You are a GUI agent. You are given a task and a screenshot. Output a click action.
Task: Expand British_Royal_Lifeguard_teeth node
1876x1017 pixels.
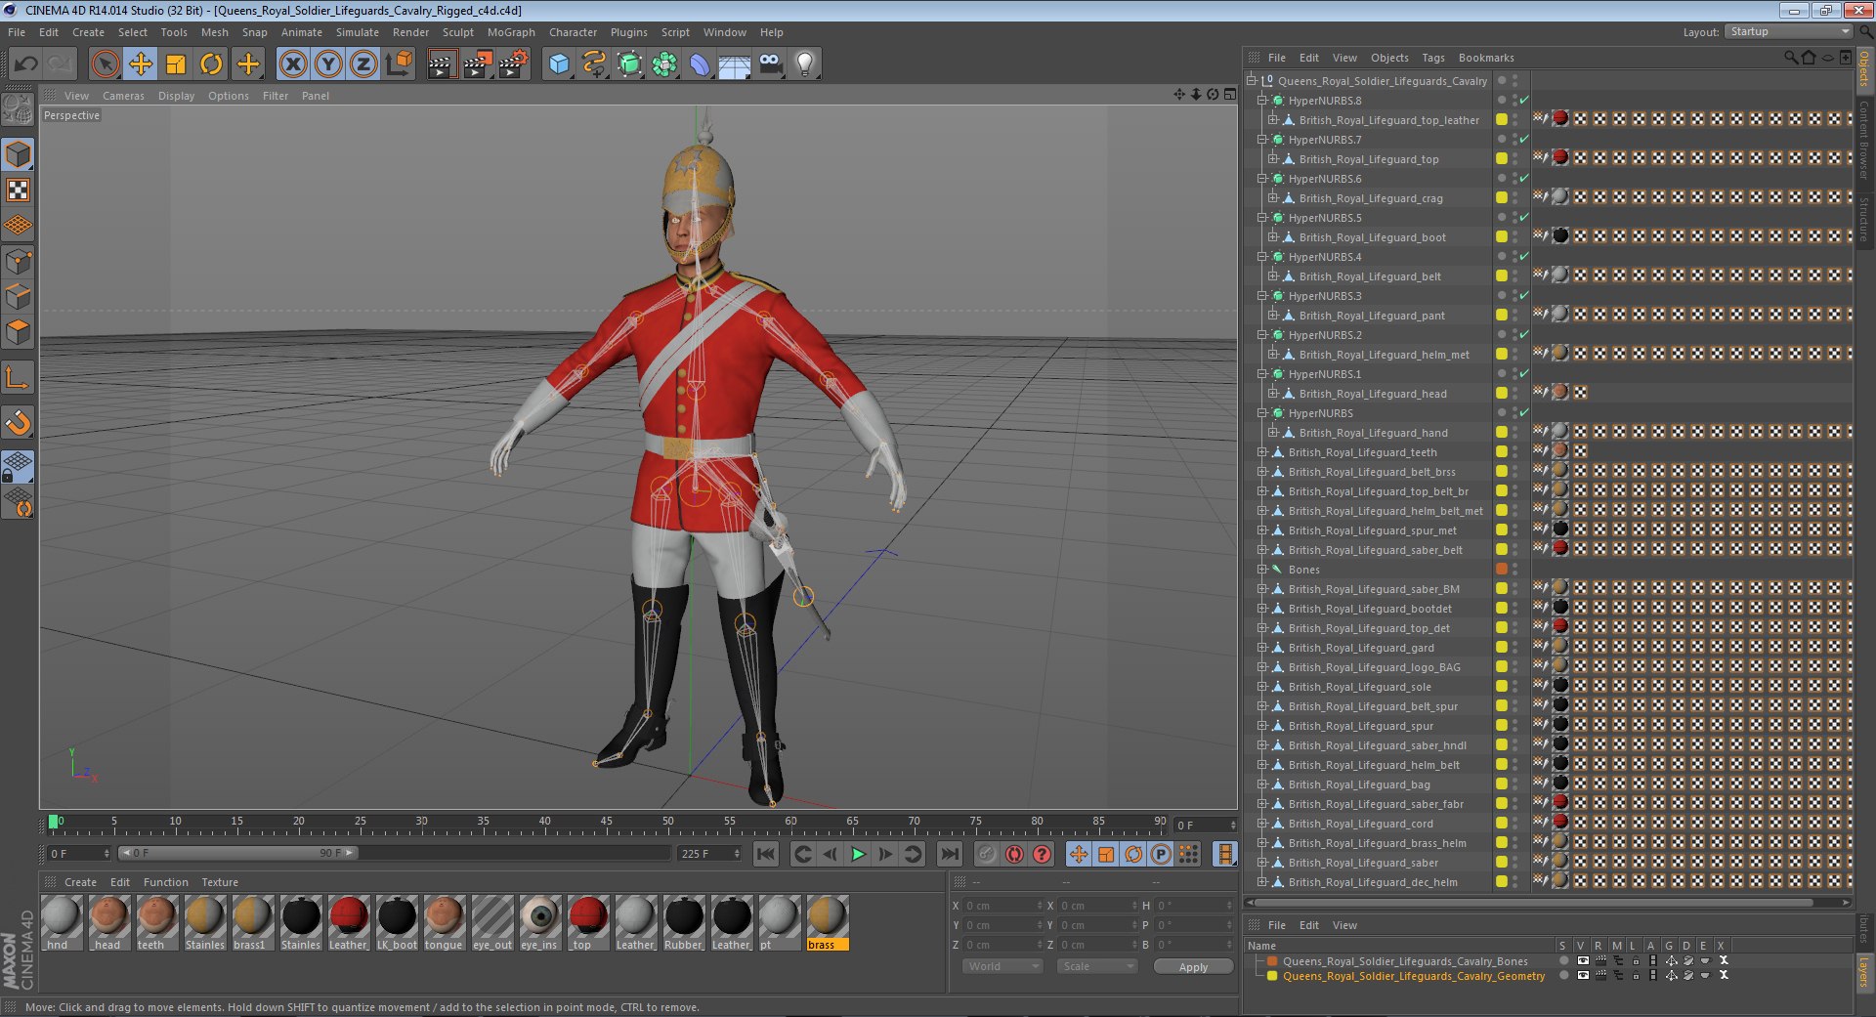1262,452
